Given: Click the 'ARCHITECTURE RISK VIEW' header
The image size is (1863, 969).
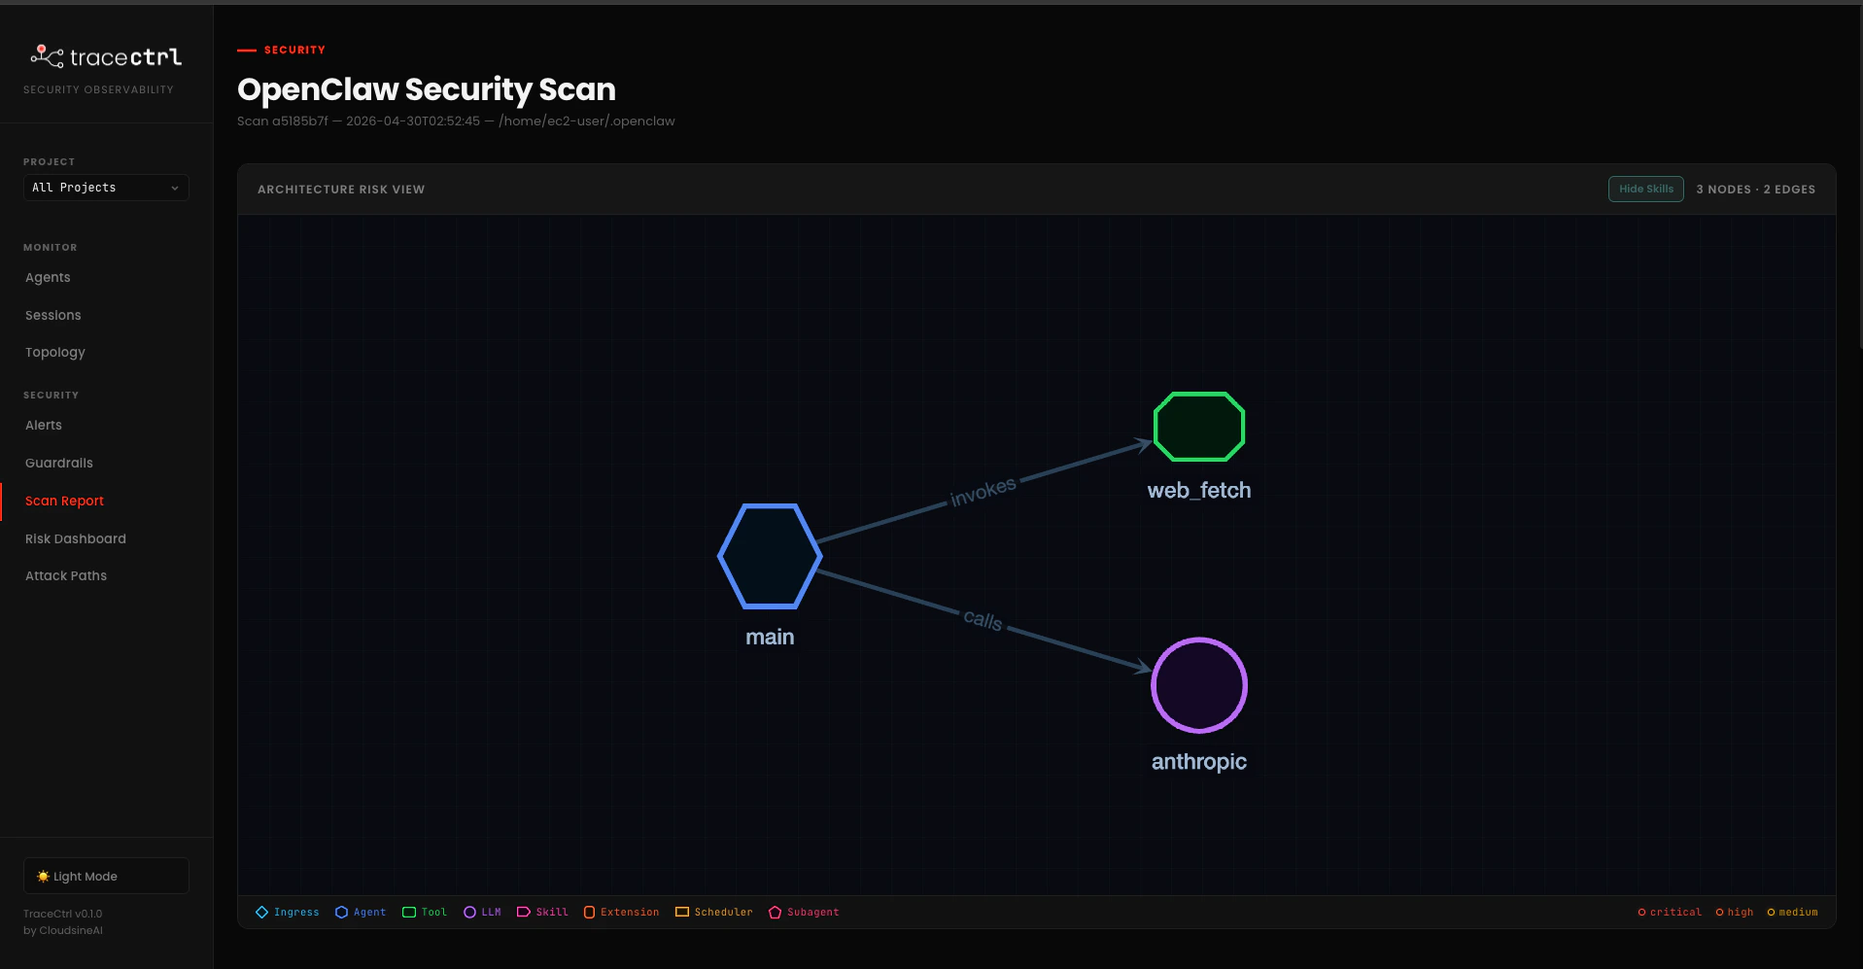Looking at the screenshot, I should coord(341,190).
